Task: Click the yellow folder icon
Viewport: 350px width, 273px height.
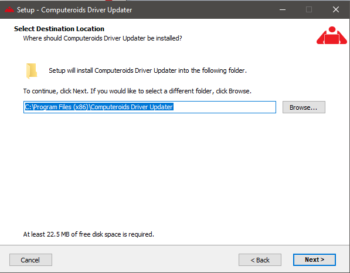Action: tap(32, 71)
